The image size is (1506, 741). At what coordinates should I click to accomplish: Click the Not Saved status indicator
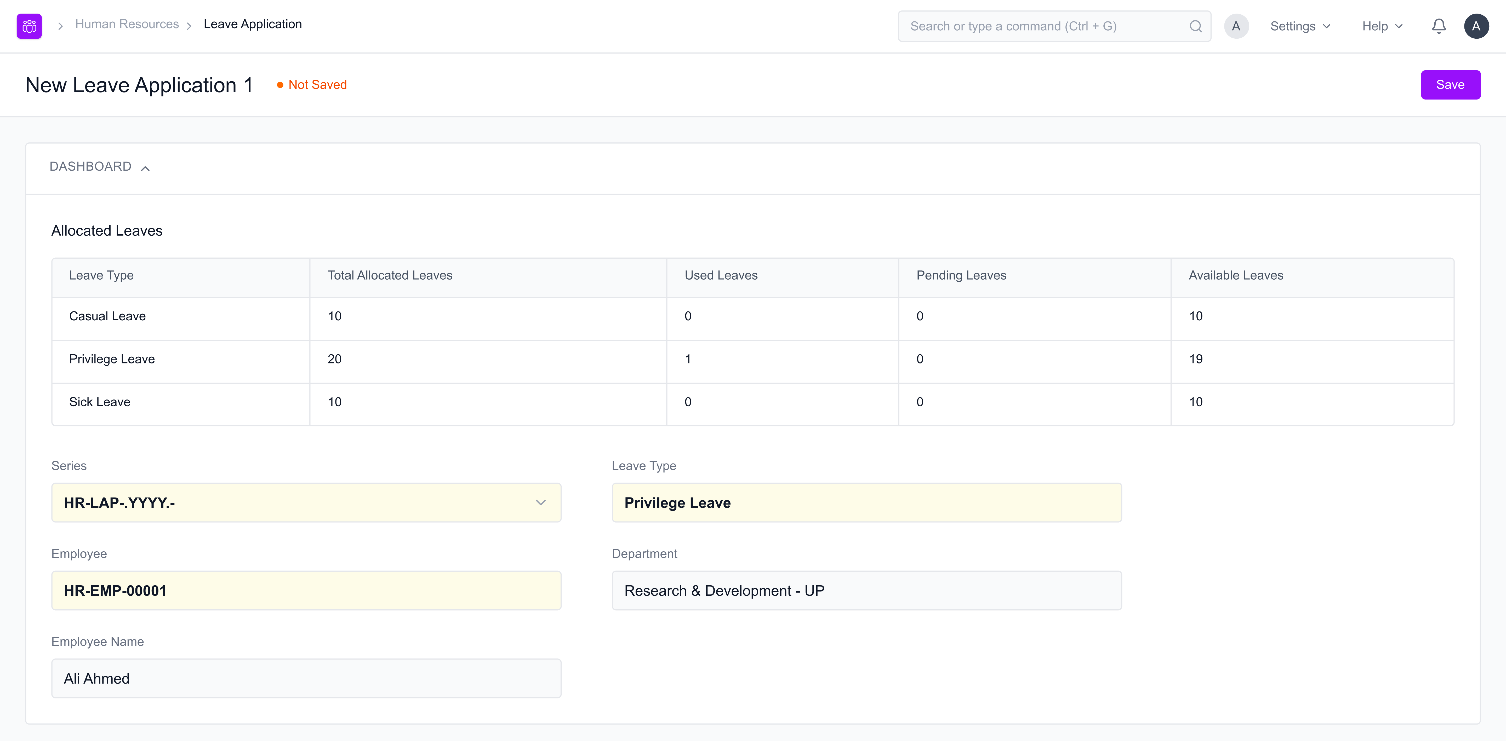[312, 85]
